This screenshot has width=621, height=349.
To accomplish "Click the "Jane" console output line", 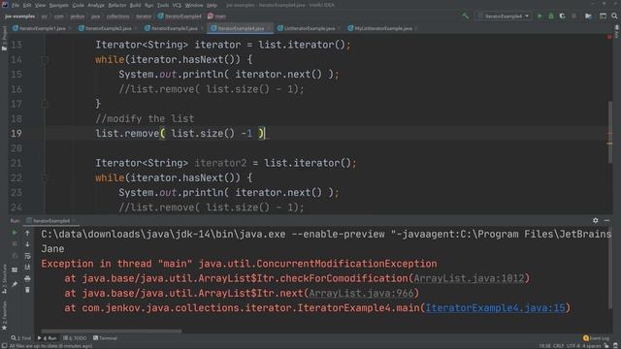I will [52, 249].
